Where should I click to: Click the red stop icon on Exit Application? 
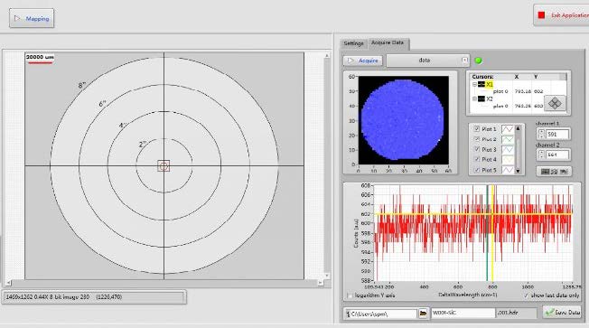pos(541,15)
